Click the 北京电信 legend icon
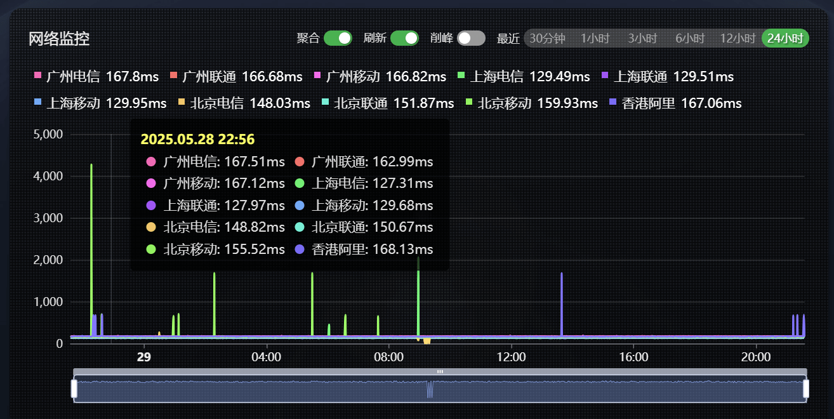This screenshot has height=419, width=834. 182,102
